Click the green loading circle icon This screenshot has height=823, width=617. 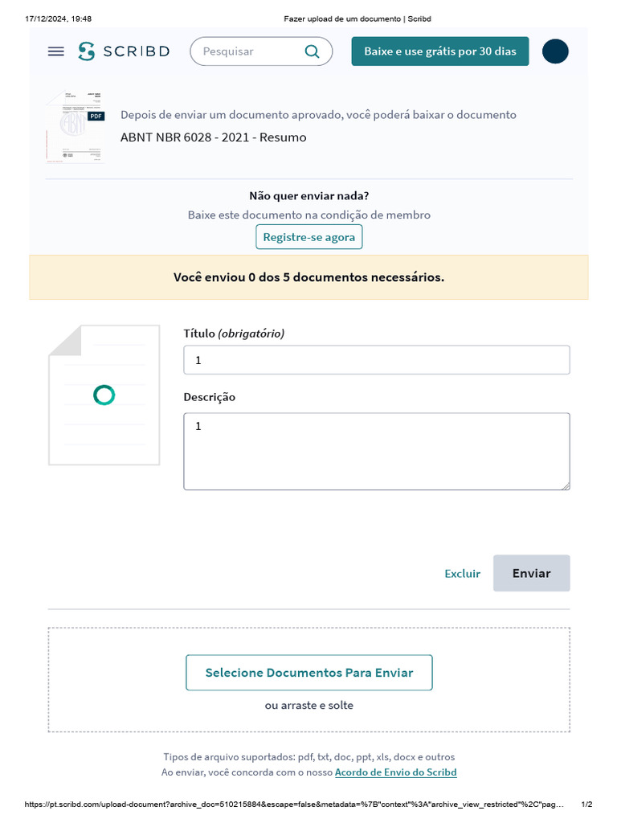pyautogui.click(x=104, y=395)
